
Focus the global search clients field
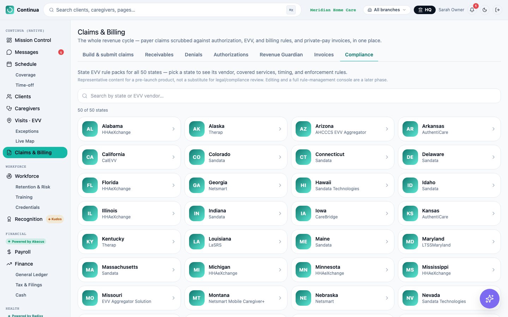172,10
